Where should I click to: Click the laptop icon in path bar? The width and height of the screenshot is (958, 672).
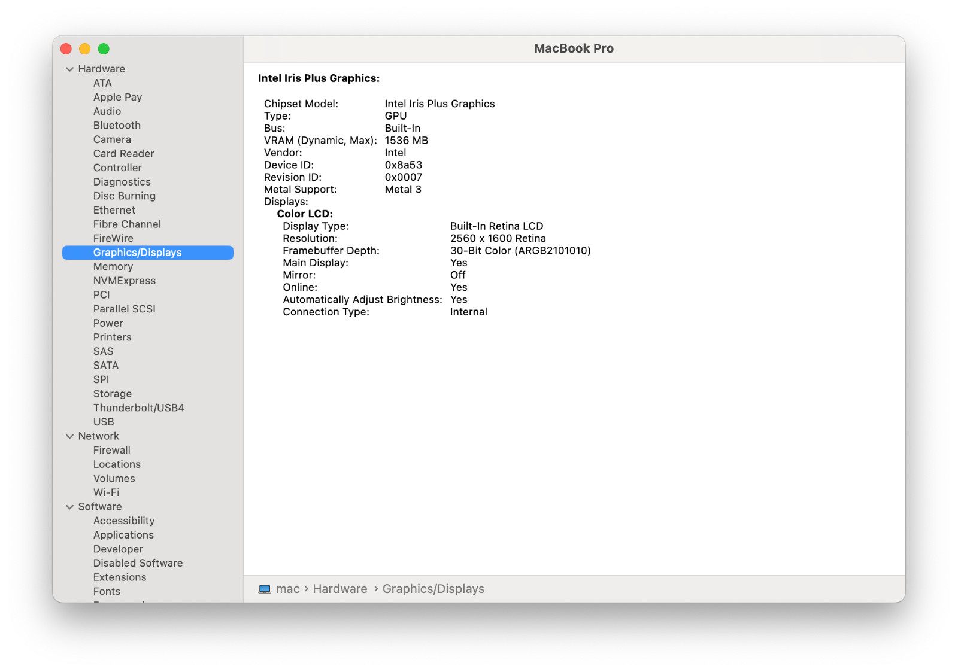[x=264, y=589]
